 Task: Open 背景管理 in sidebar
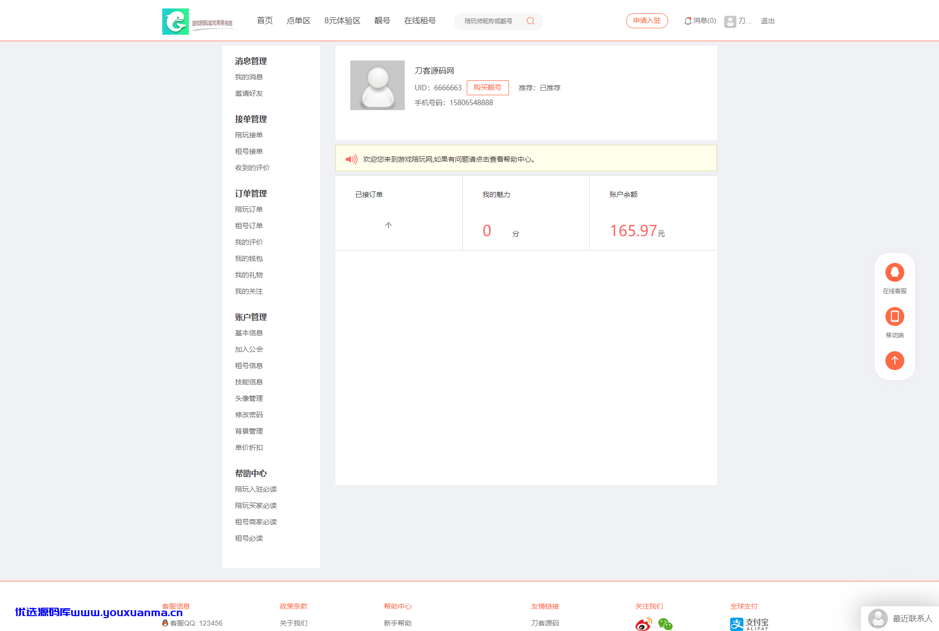pyautogui.click(x=249, y=431)
